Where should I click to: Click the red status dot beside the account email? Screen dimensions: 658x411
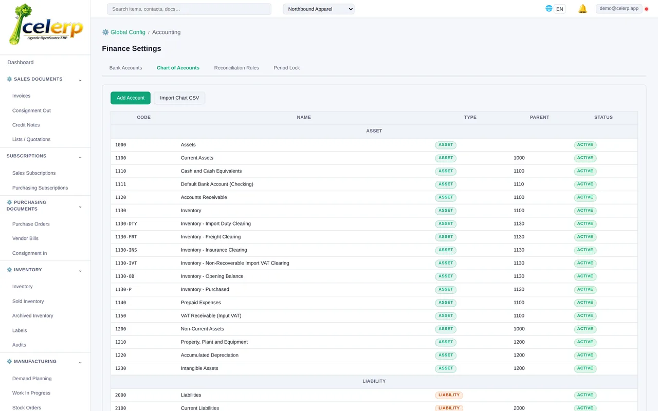[647, 9]
